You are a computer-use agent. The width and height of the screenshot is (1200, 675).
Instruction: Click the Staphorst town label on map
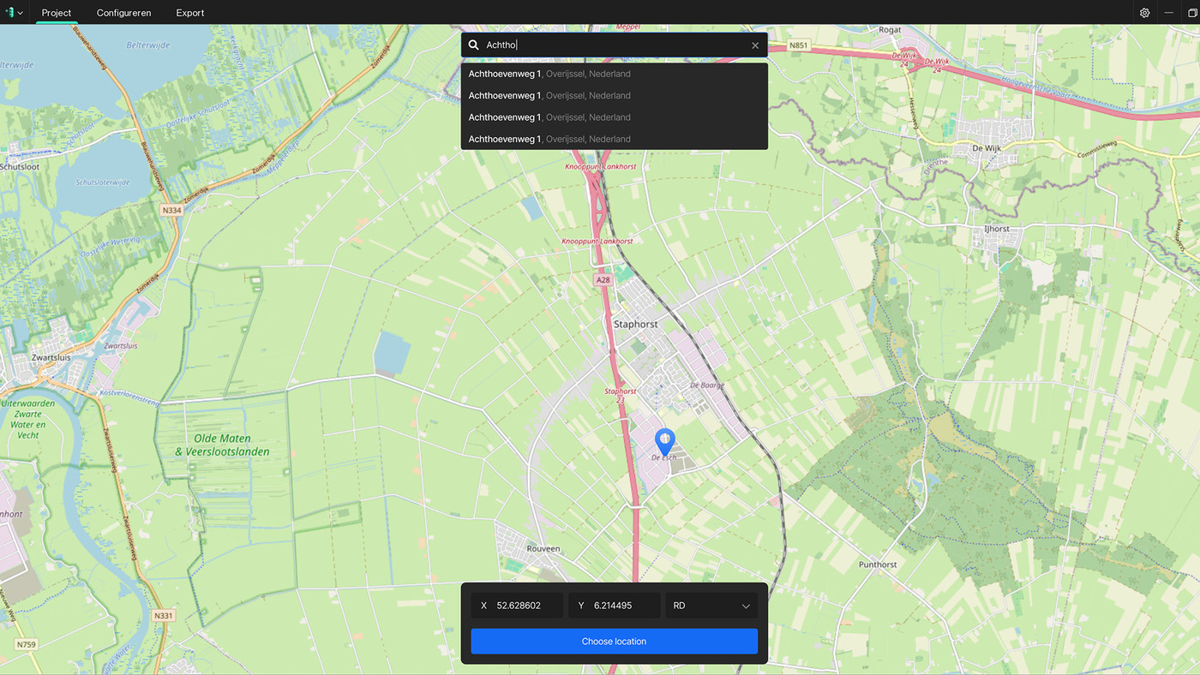(636, 325)
